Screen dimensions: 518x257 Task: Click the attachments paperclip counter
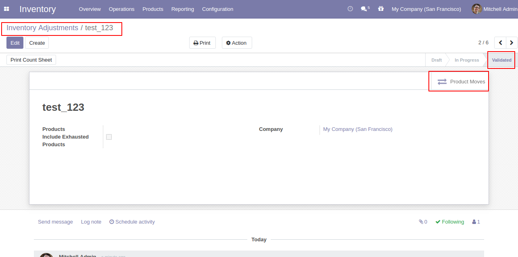[423, 222]
